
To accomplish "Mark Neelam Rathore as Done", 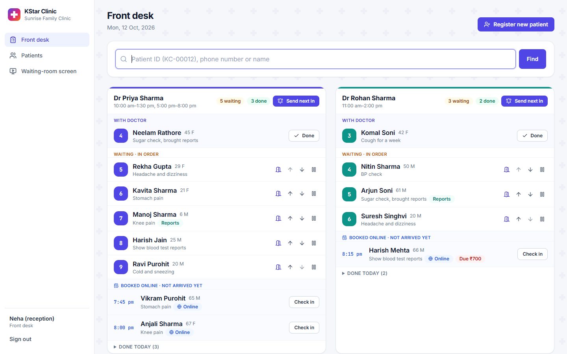I will [304, 136].
